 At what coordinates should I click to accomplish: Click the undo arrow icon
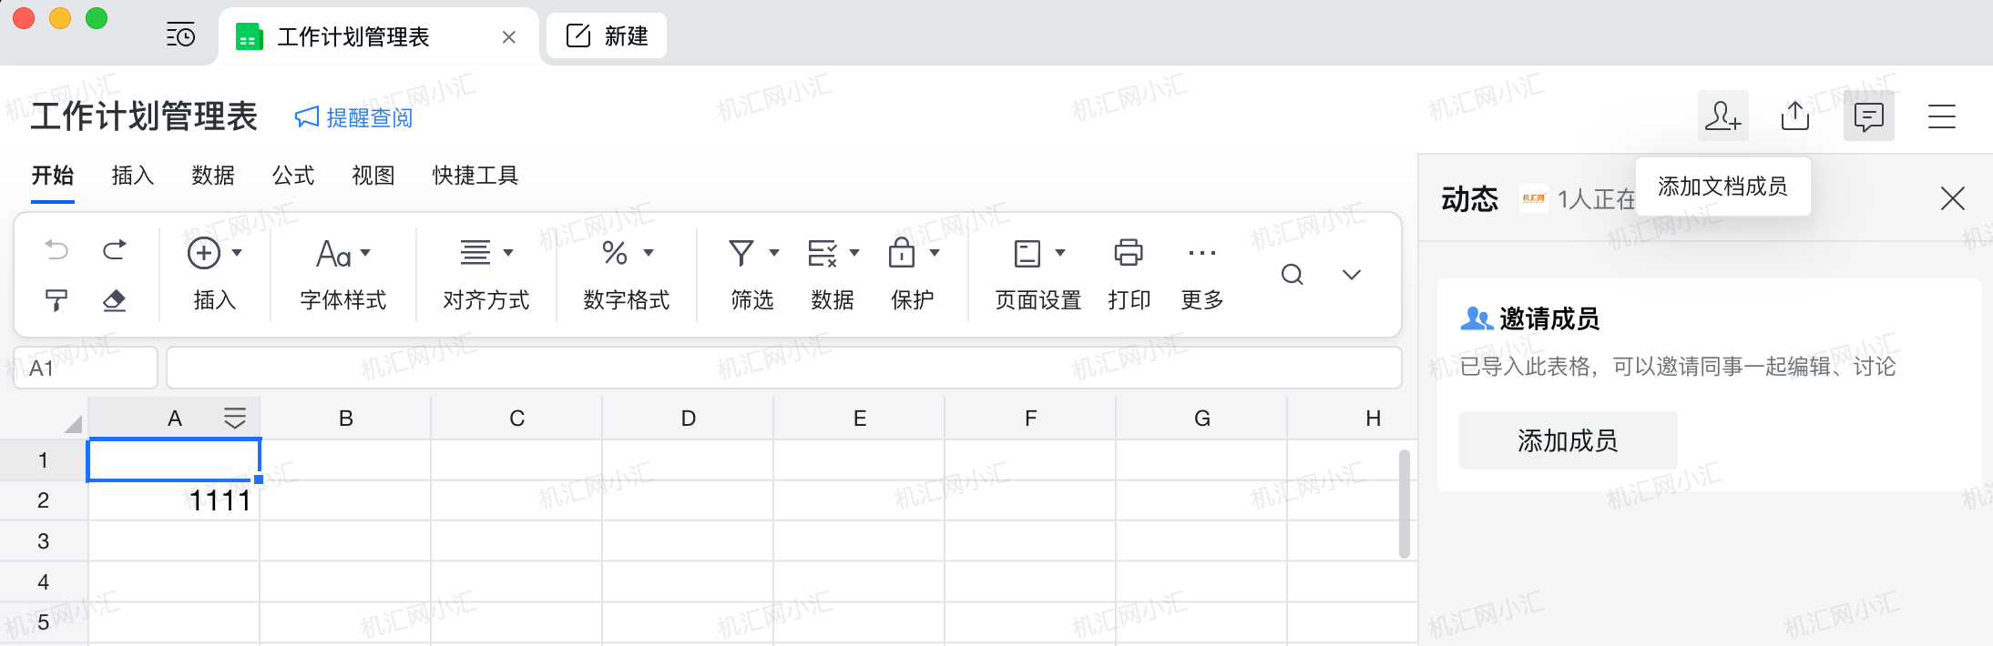pos(56,250)
